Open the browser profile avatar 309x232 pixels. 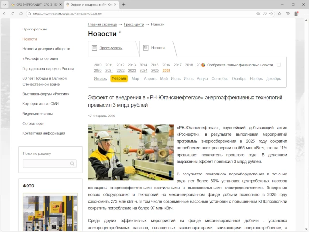tap(296, 14)
